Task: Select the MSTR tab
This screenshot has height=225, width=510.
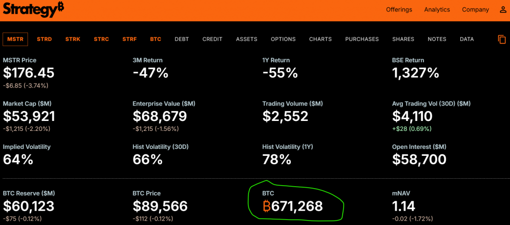Action: (x=15, y=39)
